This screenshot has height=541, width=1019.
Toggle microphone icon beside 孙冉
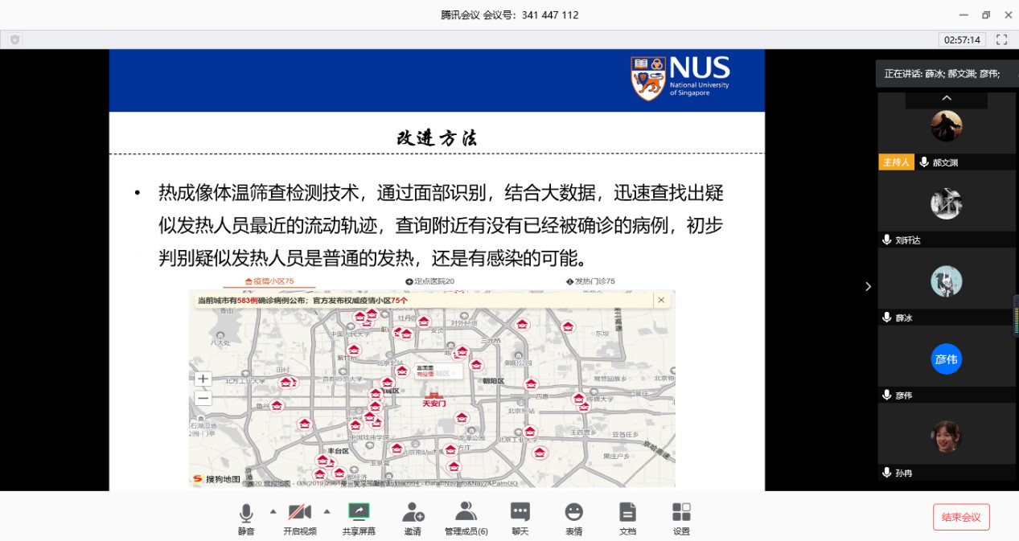tap(886, 473)
